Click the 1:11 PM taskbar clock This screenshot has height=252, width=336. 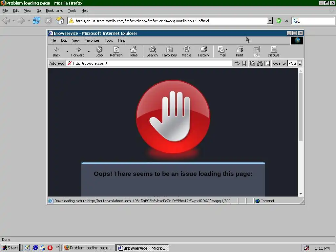tap(322, 248)
